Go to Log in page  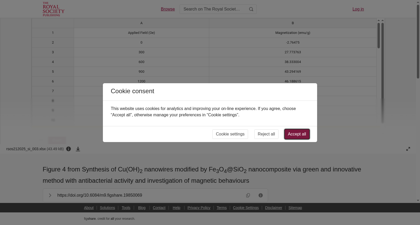point(358,9)
